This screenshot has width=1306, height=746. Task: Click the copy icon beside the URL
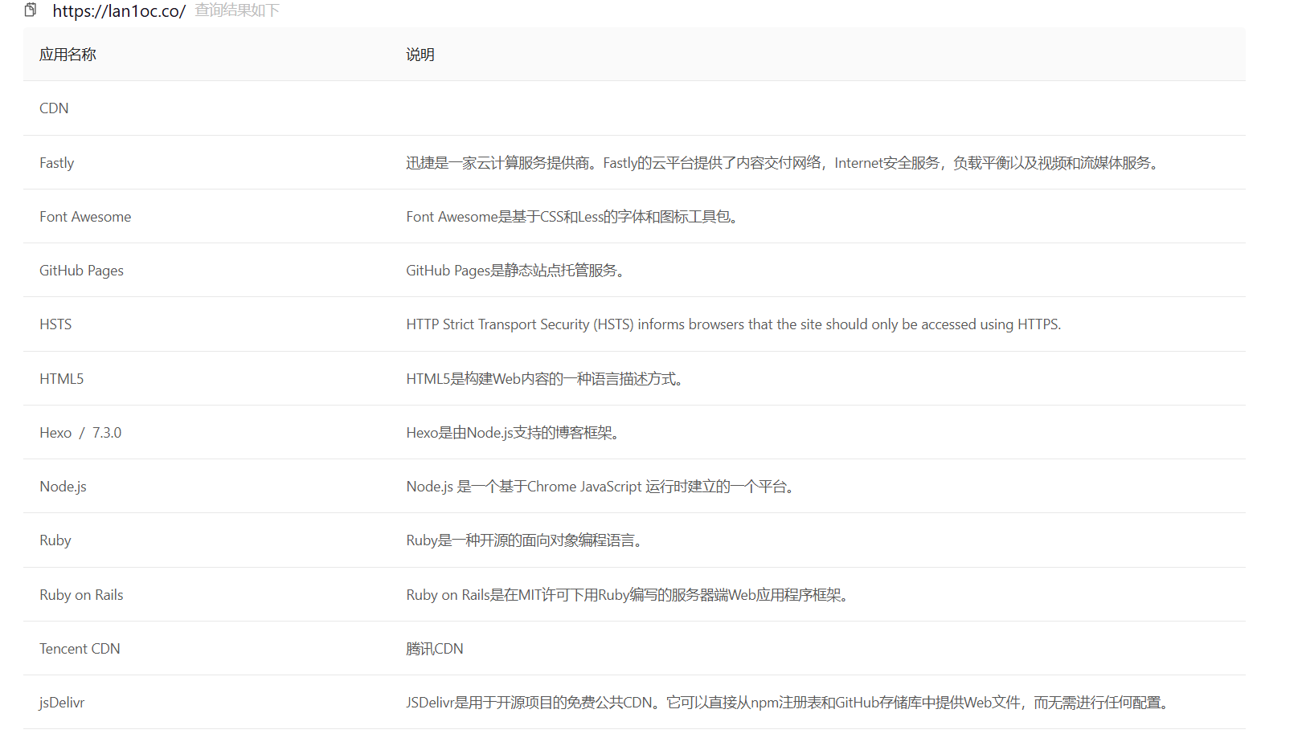point(31,10)
